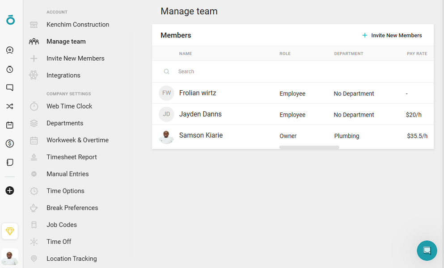This screenshot has width=444, height=268.
Task: Open the timesheets clock icon in left rail
Action: pyautogui.click(x=9, y=69)
